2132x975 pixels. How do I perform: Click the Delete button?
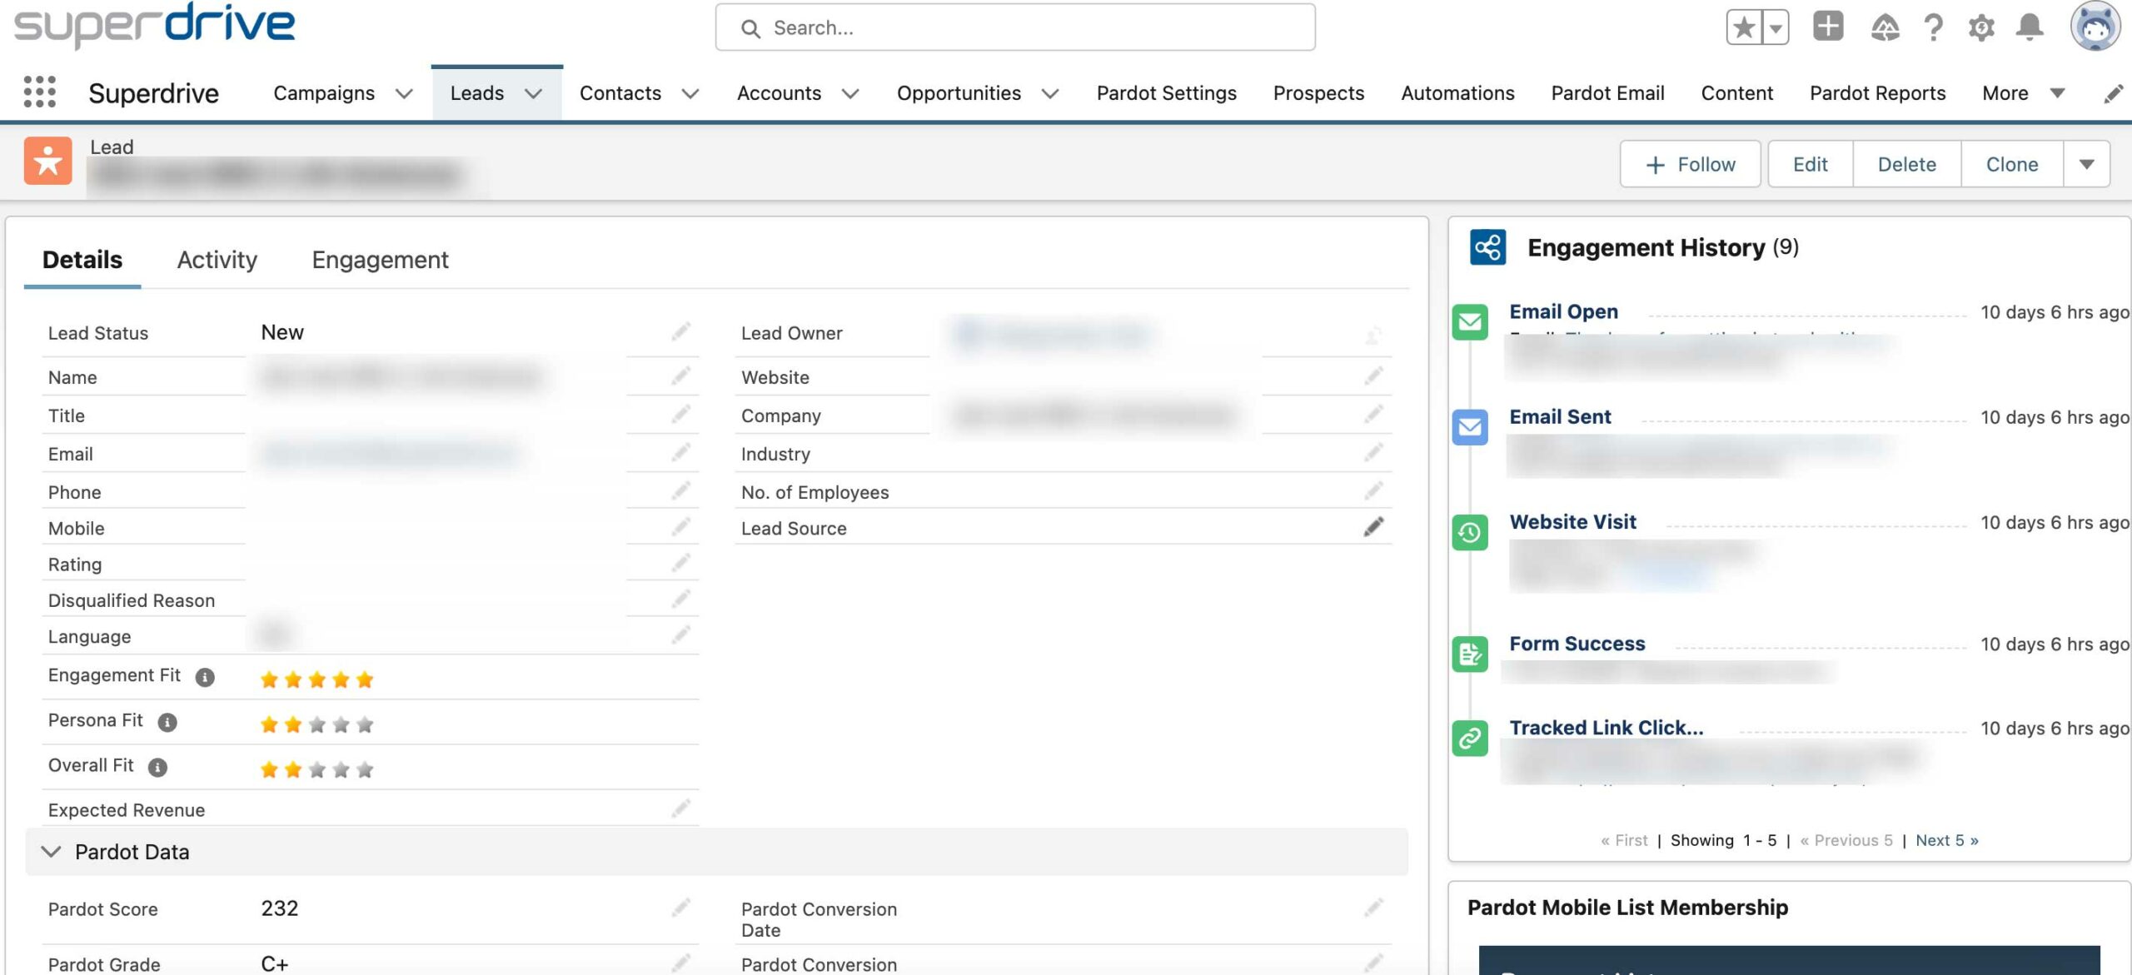pyautogui.click(x=1906, y=164)
